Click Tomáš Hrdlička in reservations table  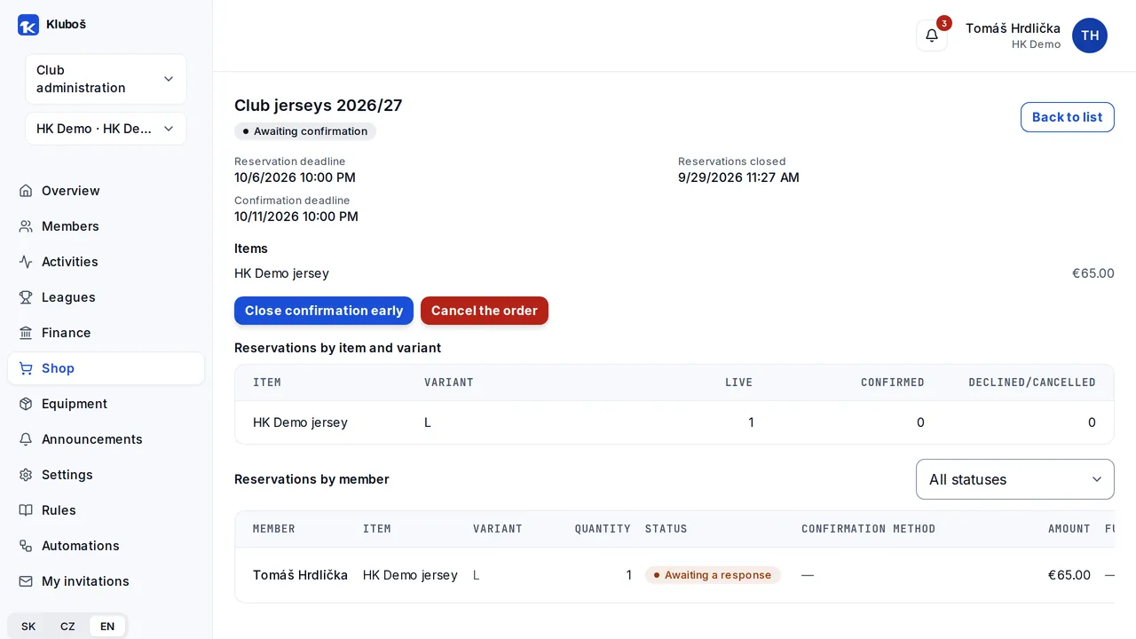[x=300, y=575]
